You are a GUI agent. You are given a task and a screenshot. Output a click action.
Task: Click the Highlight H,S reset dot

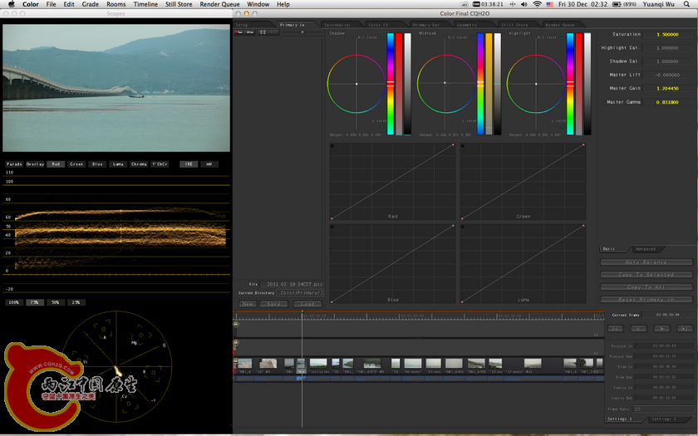click(x=562, y=38)
